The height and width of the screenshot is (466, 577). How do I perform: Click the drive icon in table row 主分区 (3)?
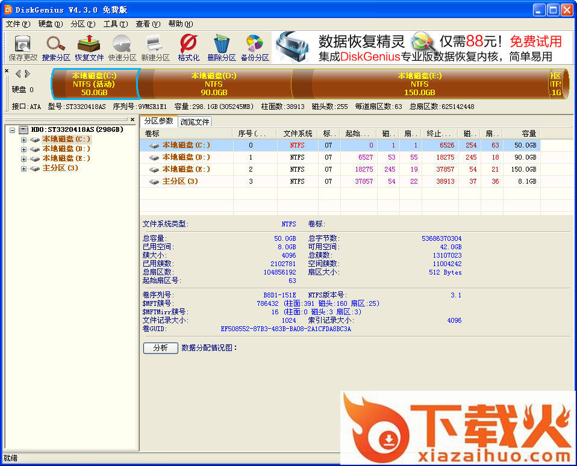coord(154,182)
